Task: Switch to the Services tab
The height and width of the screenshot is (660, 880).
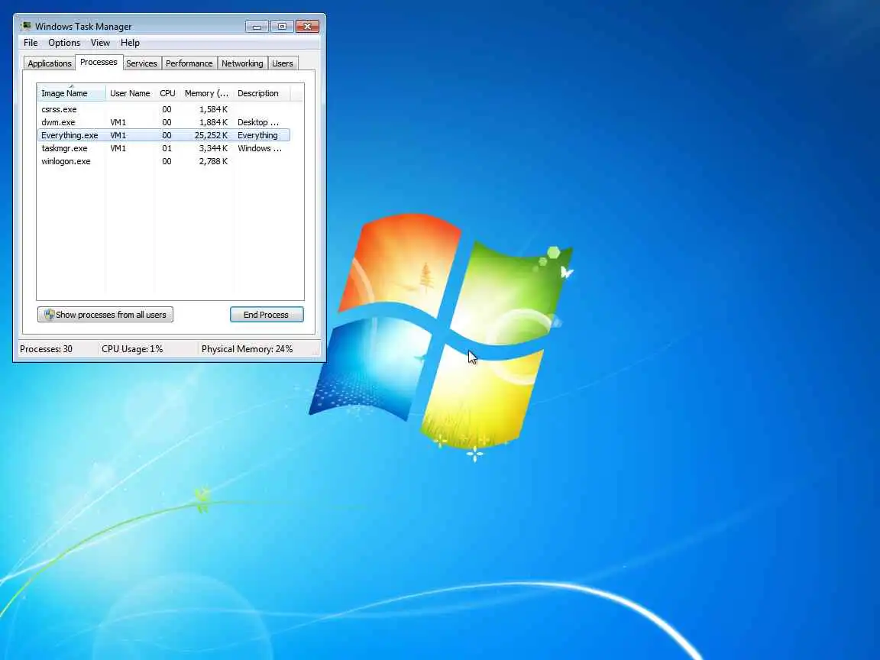Action: pos(141,63)
